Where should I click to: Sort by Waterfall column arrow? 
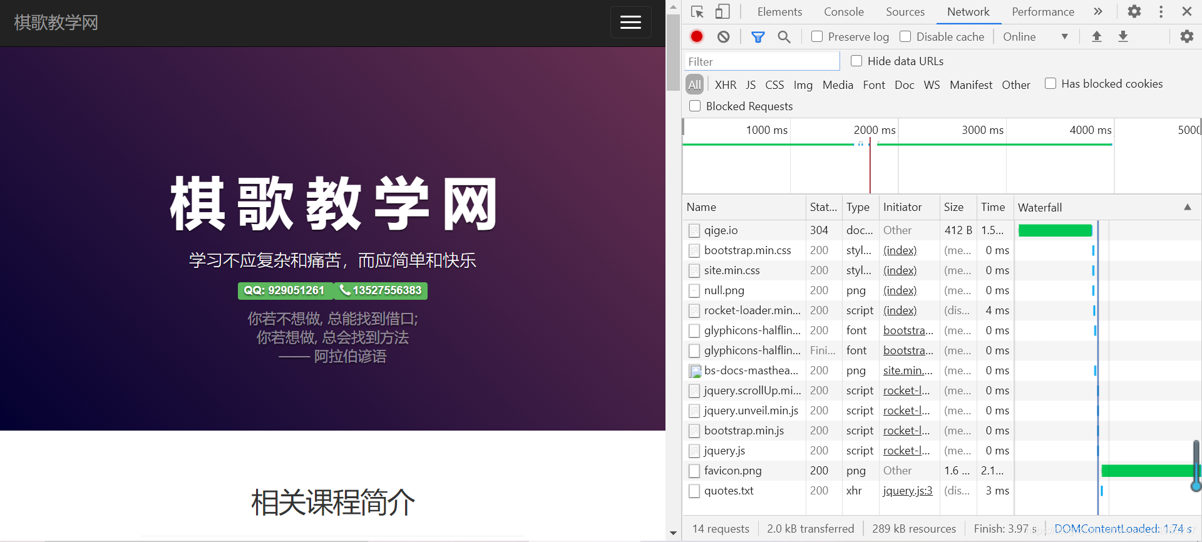tap(1187, 207)
